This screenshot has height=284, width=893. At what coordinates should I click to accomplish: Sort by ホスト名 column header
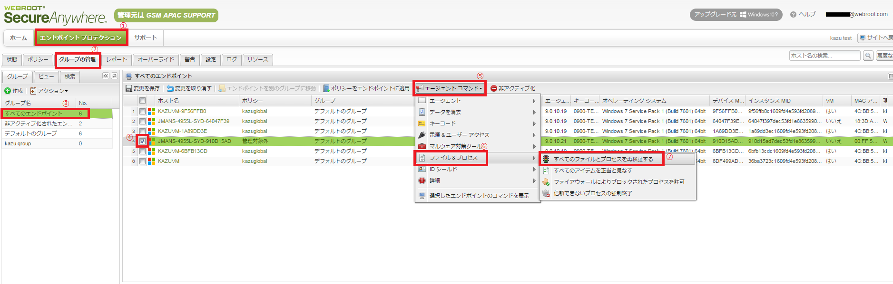click(197, 101)
